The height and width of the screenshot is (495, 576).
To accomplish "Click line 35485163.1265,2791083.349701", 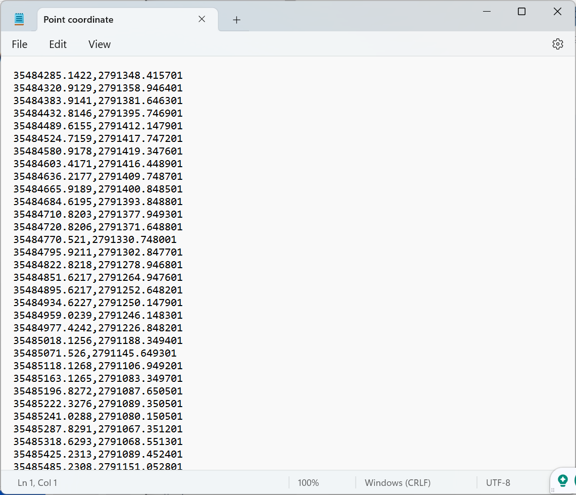I will click(98, 379).
